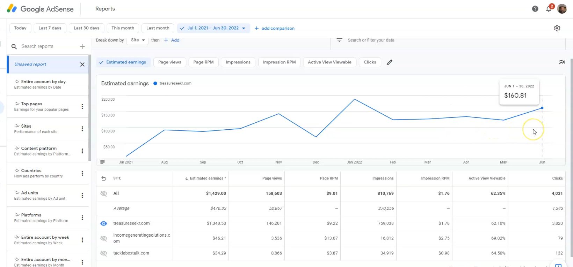Show incomegeneratingsolutions.com on chart

[104, 238]
